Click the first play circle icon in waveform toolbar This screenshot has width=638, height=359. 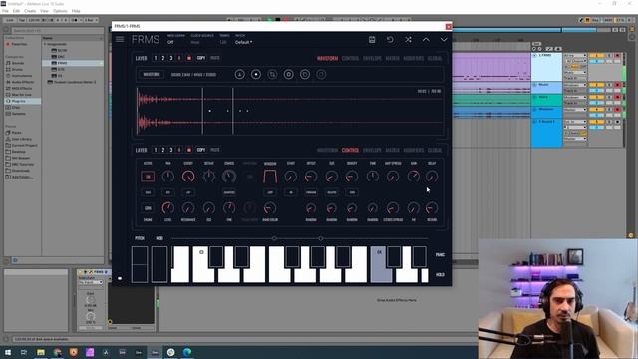point(288,75)
